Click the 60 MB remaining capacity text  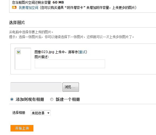pos(58,2)
